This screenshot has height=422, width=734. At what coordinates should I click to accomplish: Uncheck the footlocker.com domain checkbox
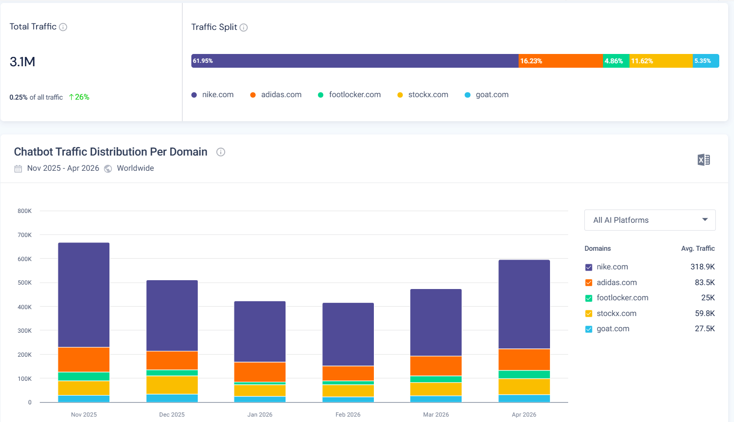pyautogui.click(x=589, y=298)
